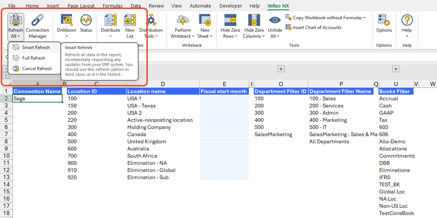The image size is (437, 218).
Task: Expand the Unhide All dropdown arrow
Action: (278, 36)
